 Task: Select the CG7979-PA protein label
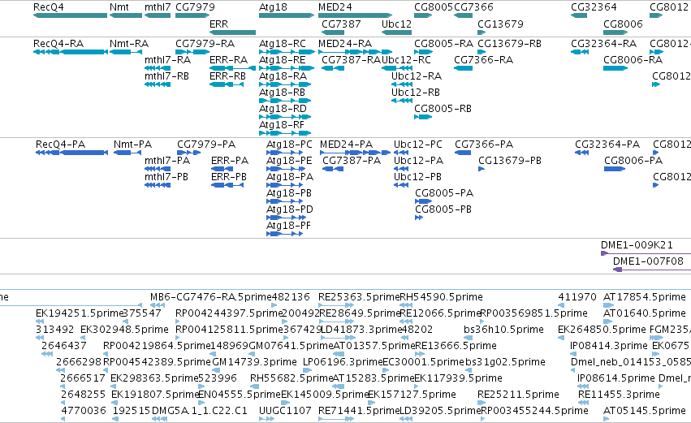pyautogui.click(x=206, y=145)
